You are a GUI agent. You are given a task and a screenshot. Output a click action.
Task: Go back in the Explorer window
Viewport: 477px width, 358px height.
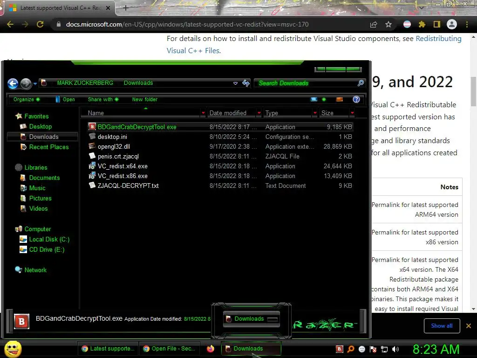click(x=13, y=83)
